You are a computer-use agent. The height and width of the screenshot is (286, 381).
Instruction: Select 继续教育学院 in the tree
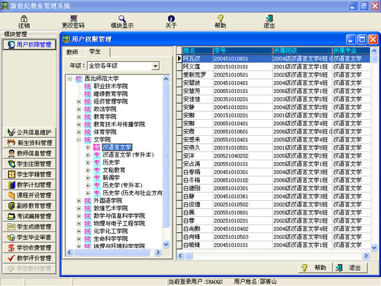click(x=111, y=94)
